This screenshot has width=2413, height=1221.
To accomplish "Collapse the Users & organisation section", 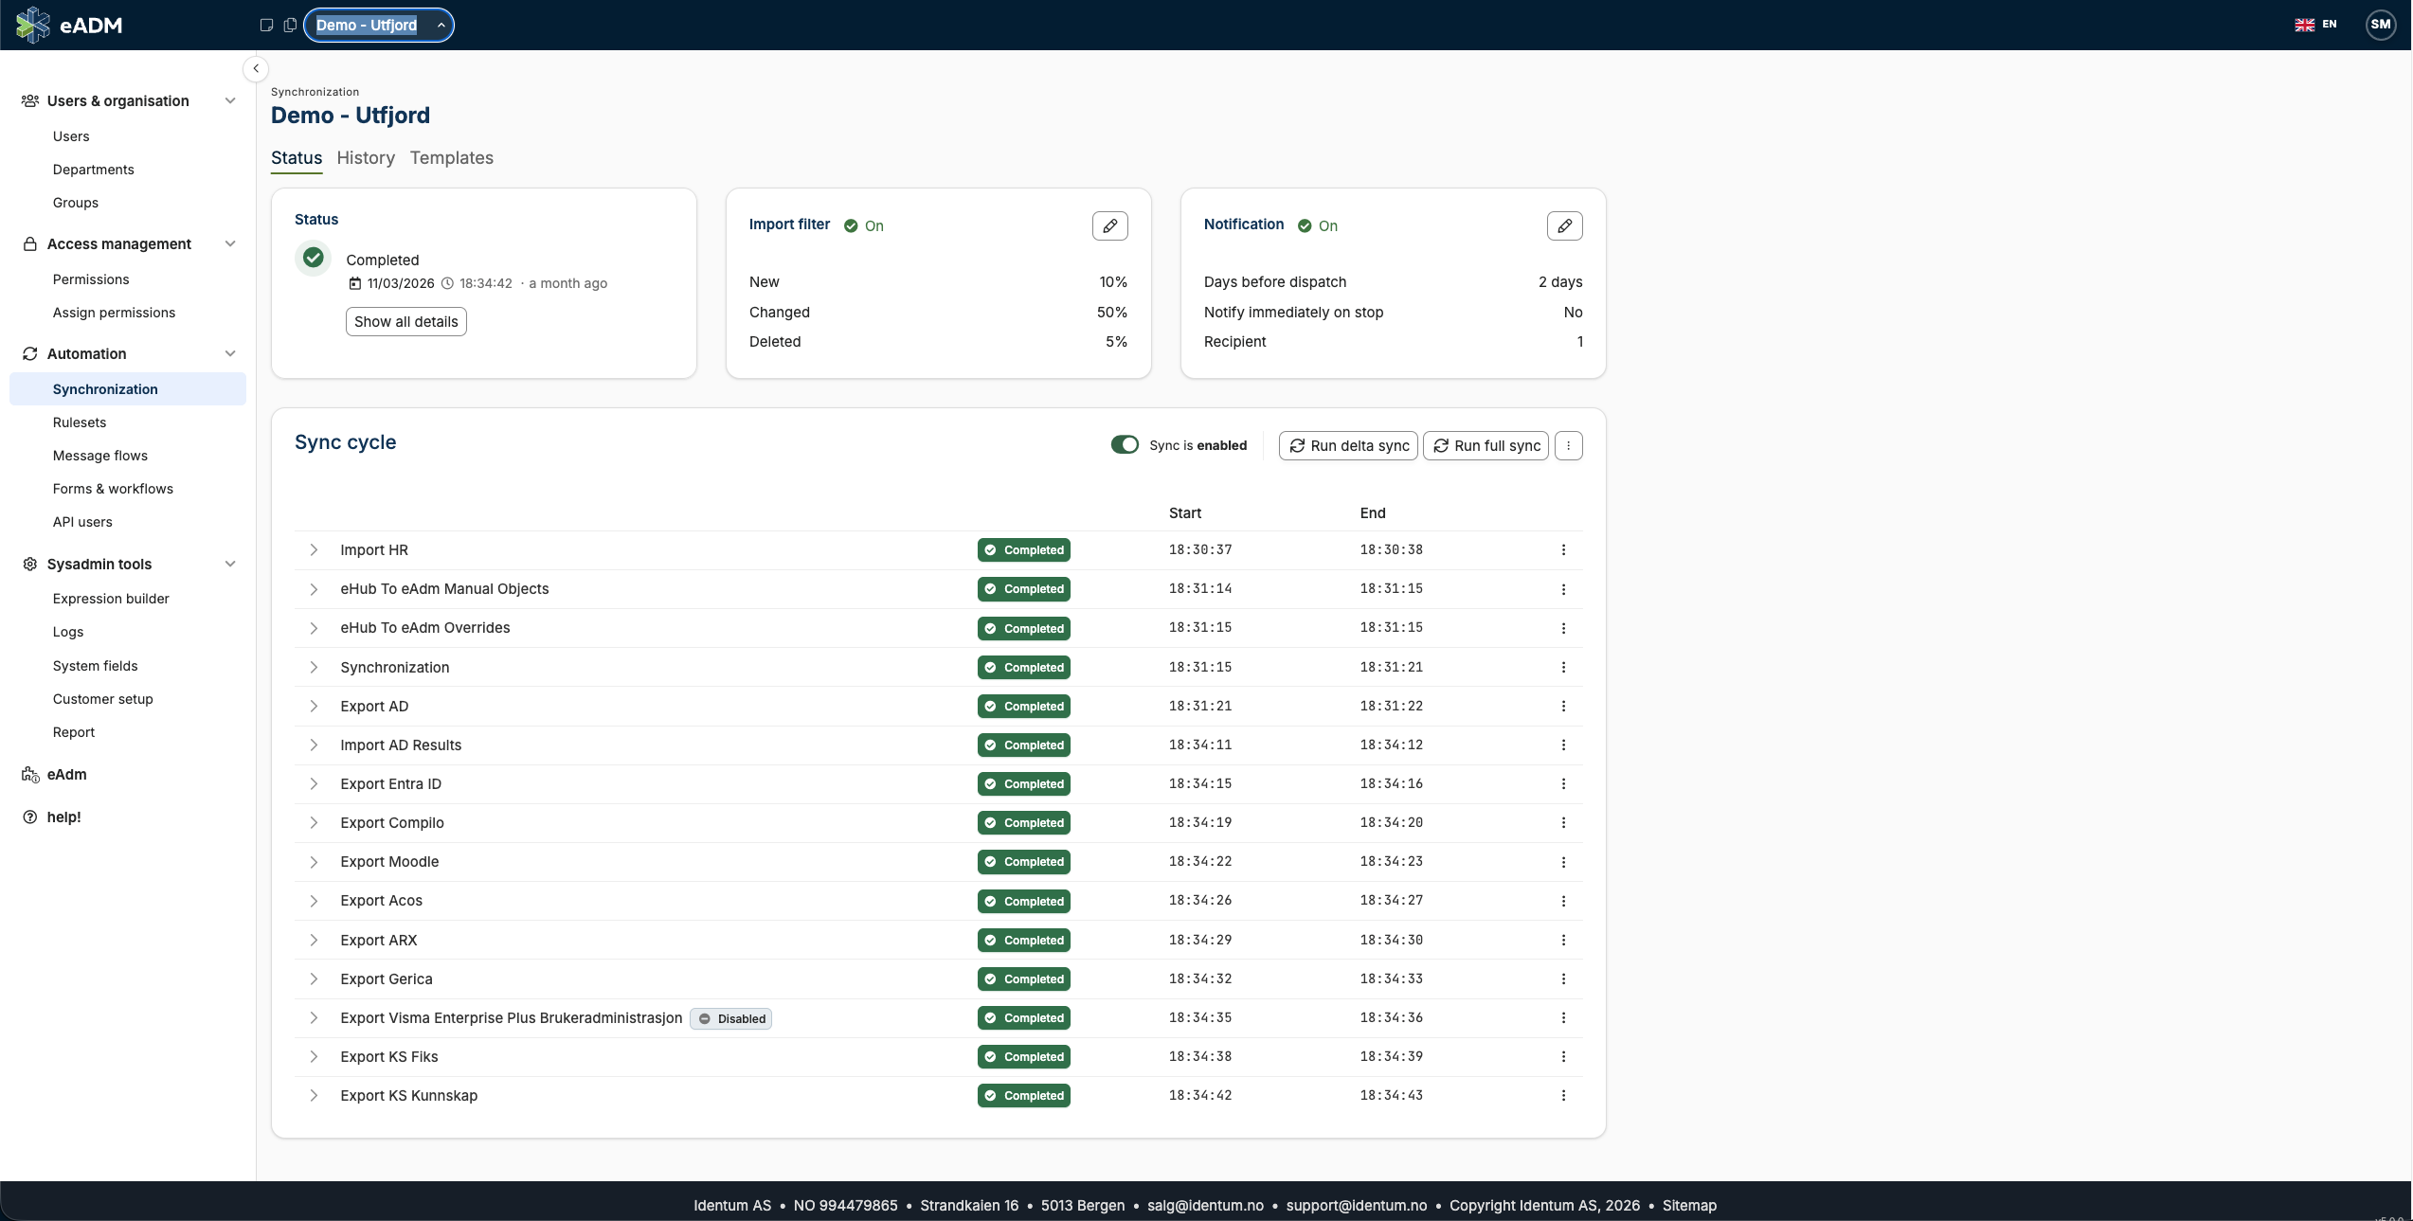I will coord(230,100).
